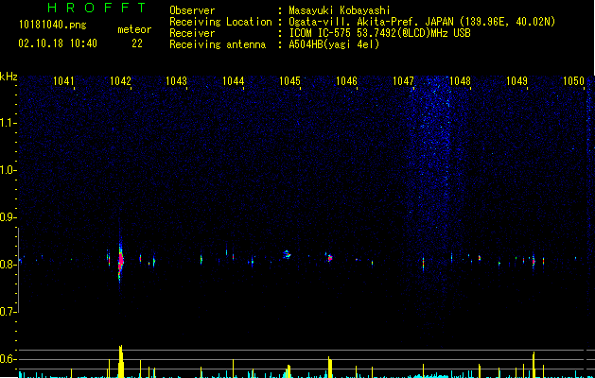The width and height of the screenshot is (595, 378).
Task: Click the 'meteor' label
Action: [134, 29]
